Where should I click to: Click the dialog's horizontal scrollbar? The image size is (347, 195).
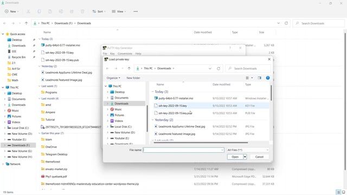(201, 142)
